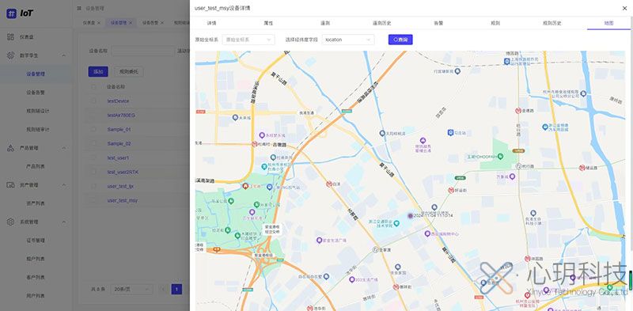Click the previous page arrow
Screen dimensions: 633x311
click(x=163, y=289)
